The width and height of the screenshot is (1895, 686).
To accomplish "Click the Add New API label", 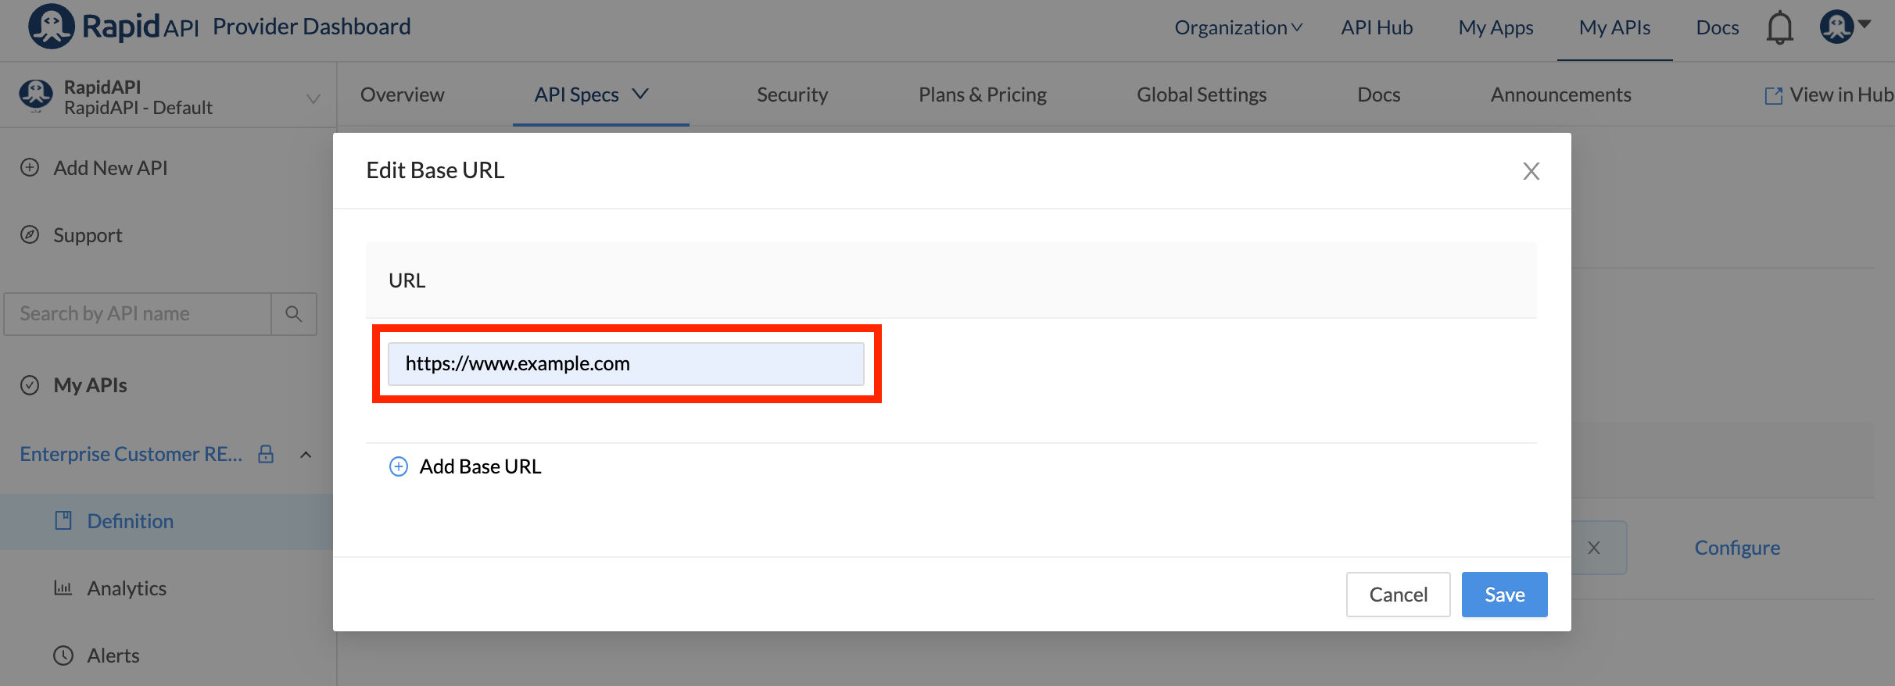I will (110, 168).
